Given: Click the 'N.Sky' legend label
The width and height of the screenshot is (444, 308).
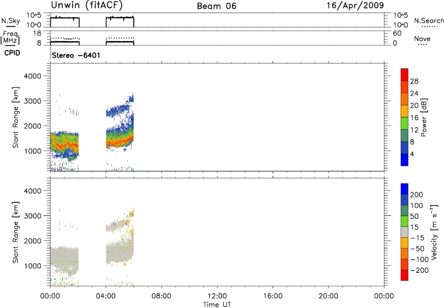Looking at the screenshot, I should (x=11, y=21).
